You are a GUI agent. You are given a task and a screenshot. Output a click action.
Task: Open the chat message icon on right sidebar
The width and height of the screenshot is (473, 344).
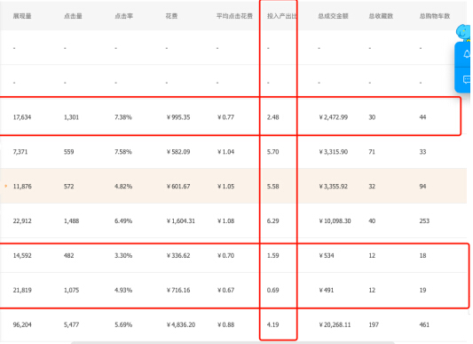[467, 80]
